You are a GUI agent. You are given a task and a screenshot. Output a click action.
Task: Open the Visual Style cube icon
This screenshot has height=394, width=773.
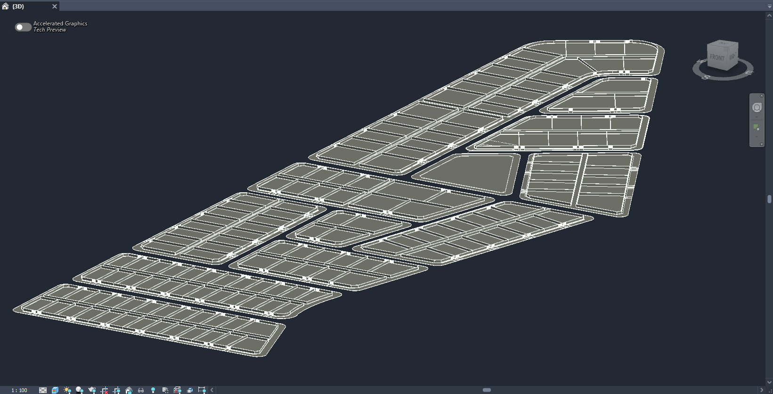(x=55, y=390)
